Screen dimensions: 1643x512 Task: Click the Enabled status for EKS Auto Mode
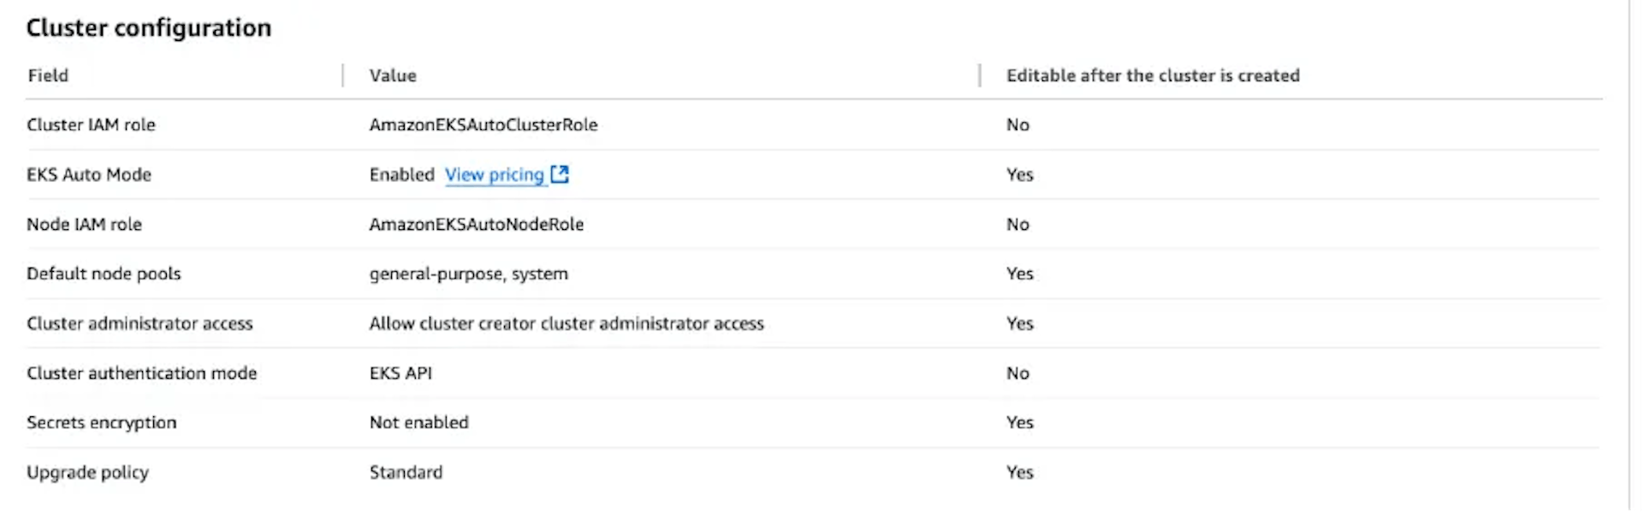[402, 174]
